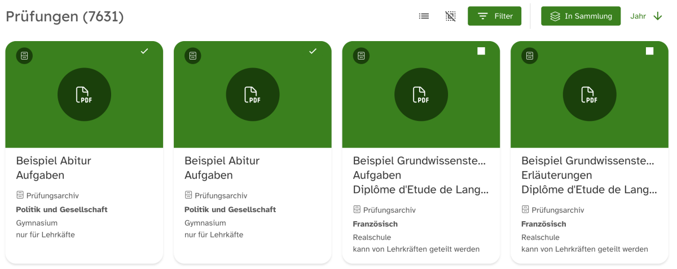
Task: Open PDF icon on second Beispiel Abitur card
Action: [252, 95]
